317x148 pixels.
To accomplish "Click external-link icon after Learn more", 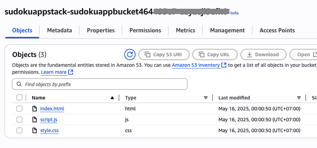I will coord(71,72).
